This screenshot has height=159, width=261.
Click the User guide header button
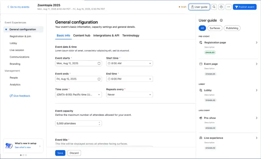199,7
